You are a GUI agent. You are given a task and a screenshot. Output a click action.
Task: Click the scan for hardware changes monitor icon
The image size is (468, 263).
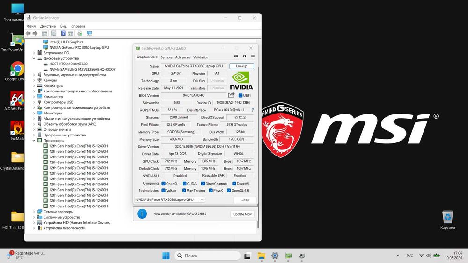(89, 33)
